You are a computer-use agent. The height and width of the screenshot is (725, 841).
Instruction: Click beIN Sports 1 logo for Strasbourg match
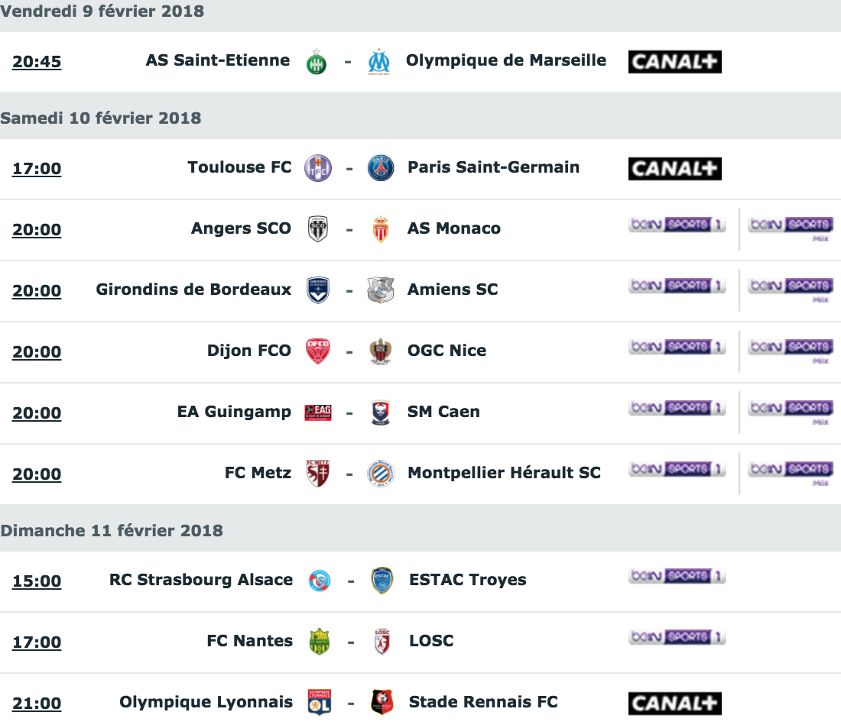click(x=677, y=576)
